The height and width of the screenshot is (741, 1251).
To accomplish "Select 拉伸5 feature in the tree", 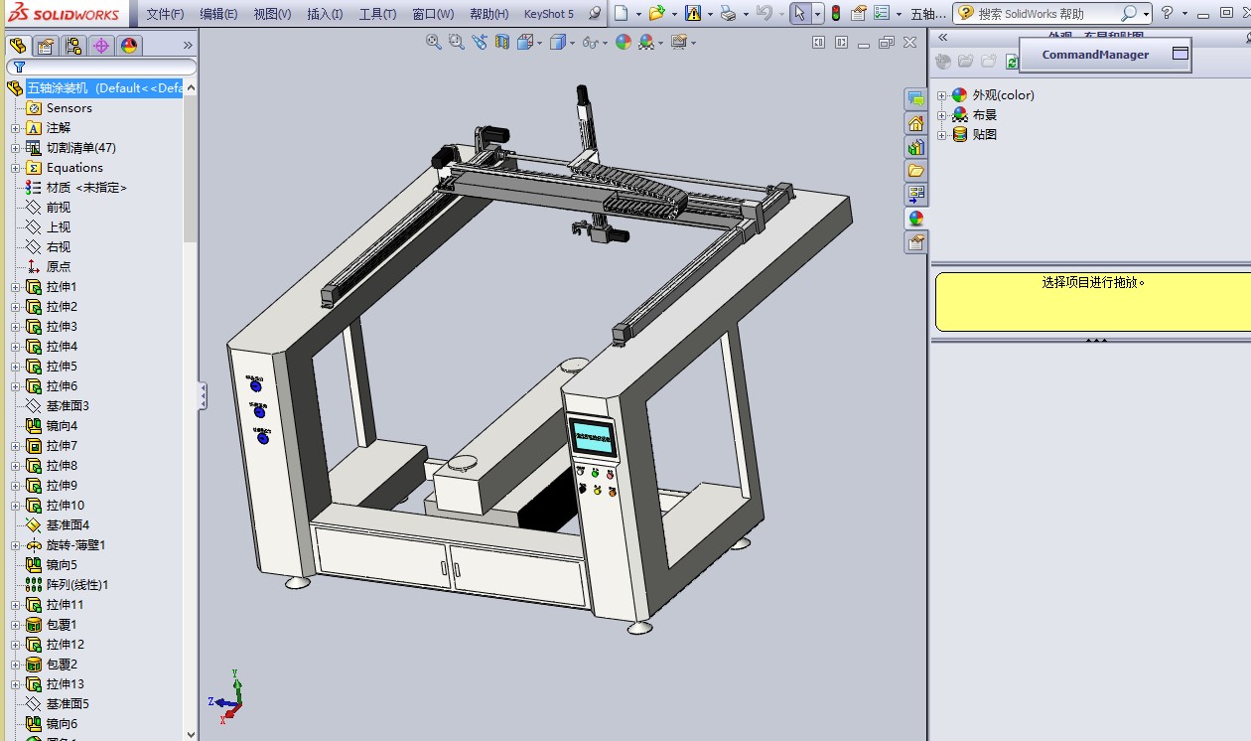I will point(62,367).
